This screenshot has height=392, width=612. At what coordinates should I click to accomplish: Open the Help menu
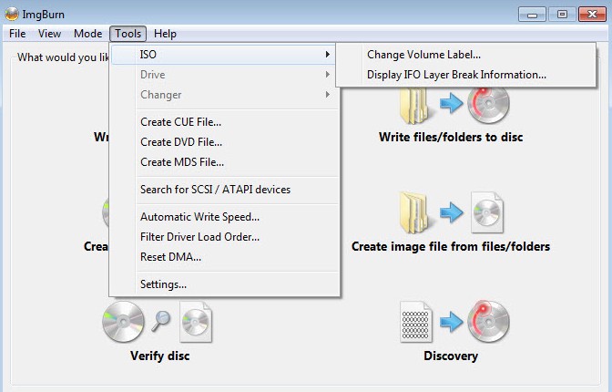point(165,34)
